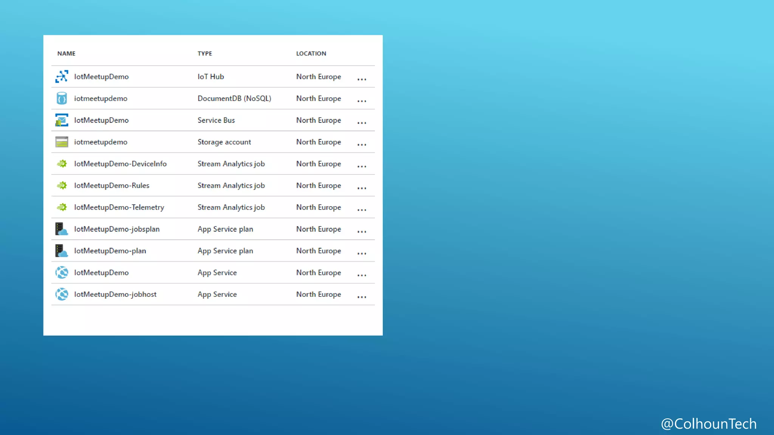Click the IotMeetupDemo-Telemetry Stream Analytics icon

coord(62,207)
